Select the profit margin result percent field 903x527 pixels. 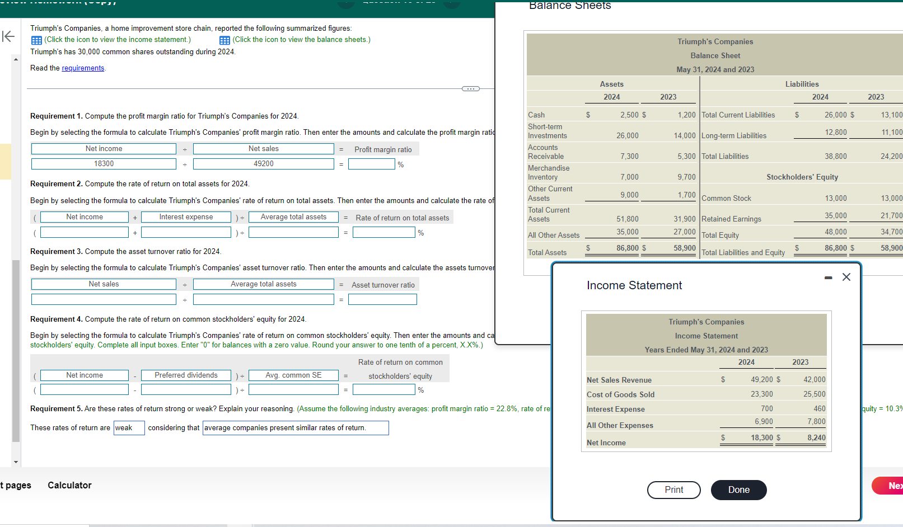click(372, 164)
